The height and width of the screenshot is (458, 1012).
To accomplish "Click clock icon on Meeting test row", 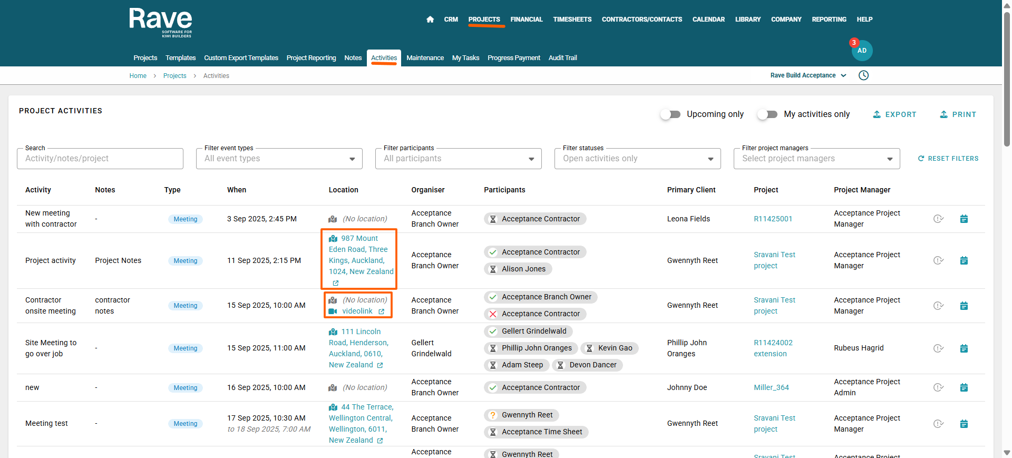I will (x=938, y=424).
